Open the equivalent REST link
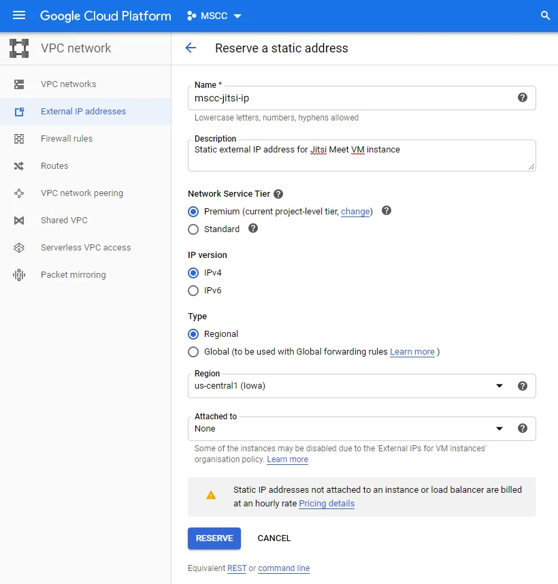 click(237, 568)
